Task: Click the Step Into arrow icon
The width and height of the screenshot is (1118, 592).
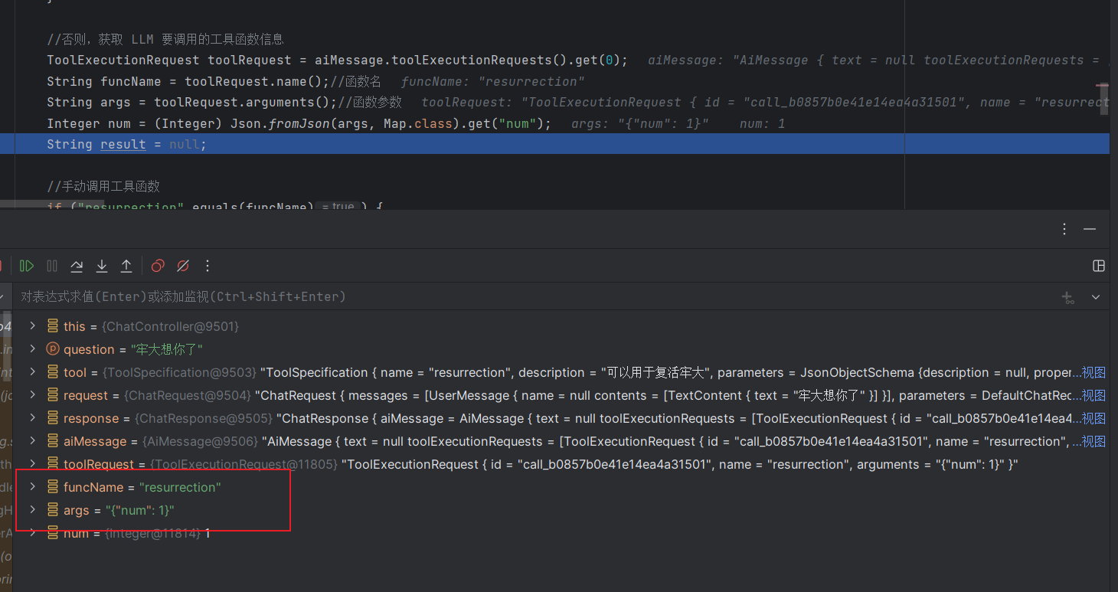Action: click(101, 266)
